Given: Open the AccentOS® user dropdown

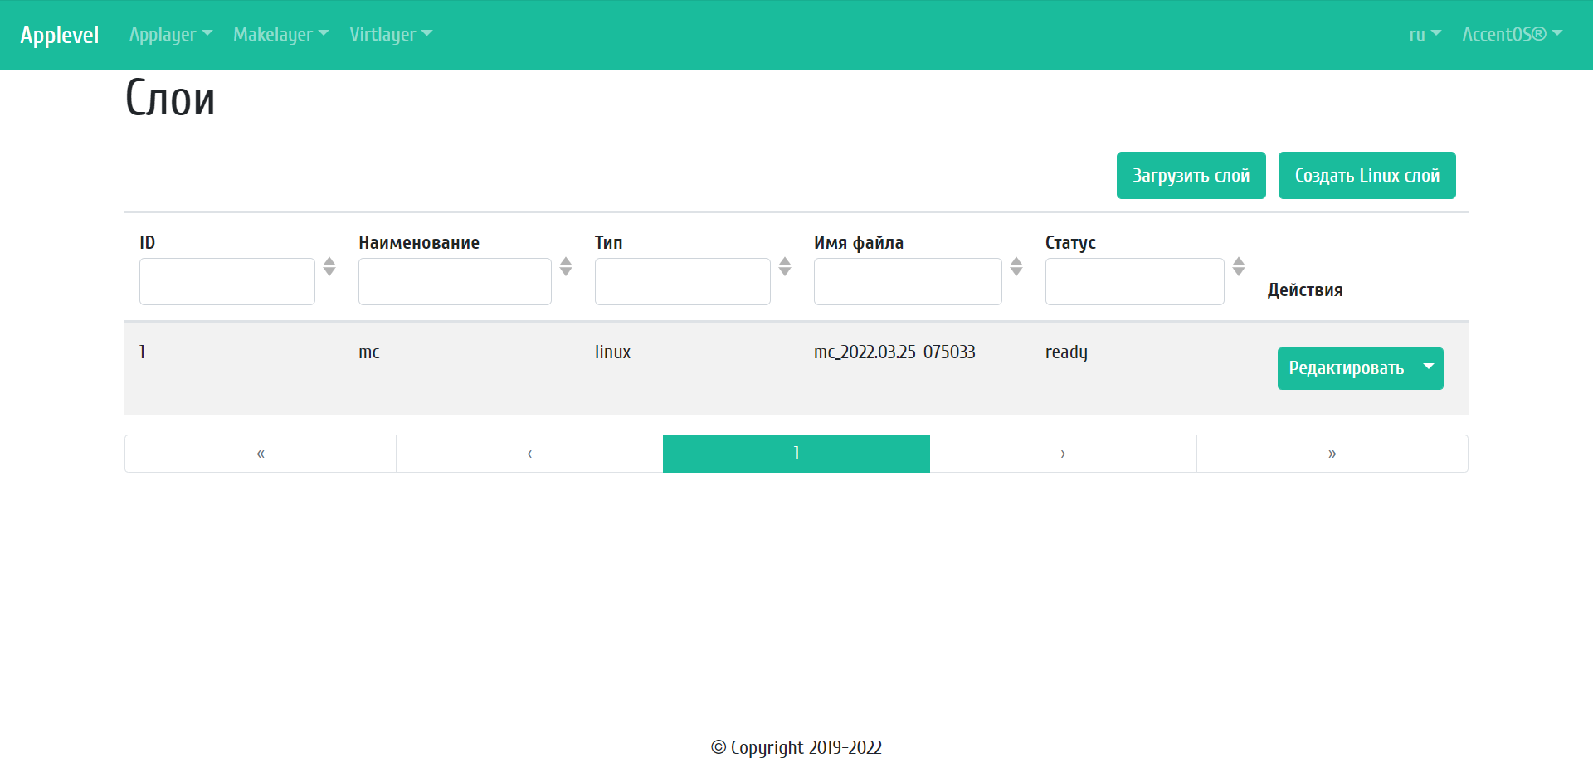Looking at the screenshot, I should click(1512, 34).
